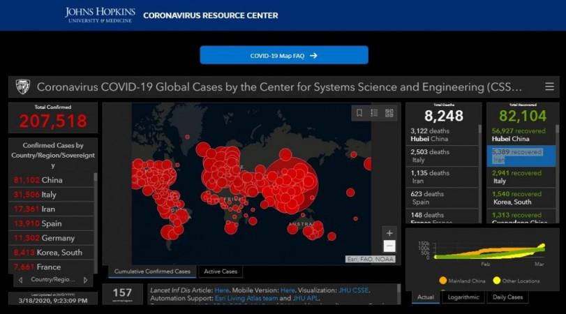Select China in confirmed cases list
The width and height of the screenshot is (566, 314).
pyautogui.click(x=51, y=180)
